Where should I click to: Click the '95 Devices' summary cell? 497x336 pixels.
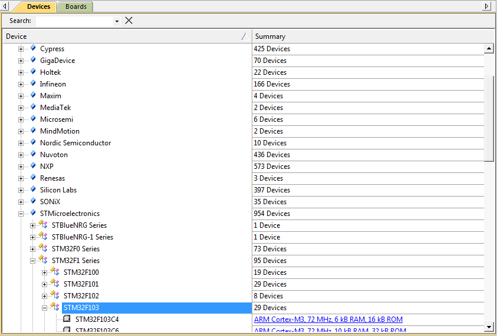coord(368,261)
